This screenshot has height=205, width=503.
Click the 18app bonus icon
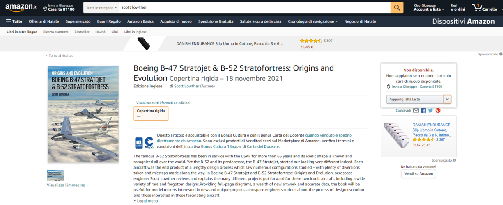tap(149, 143)
